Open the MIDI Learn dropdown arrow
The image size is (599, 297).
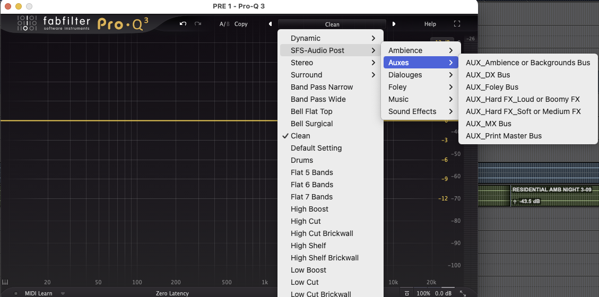pyautogui.click(x=63, y=293)
